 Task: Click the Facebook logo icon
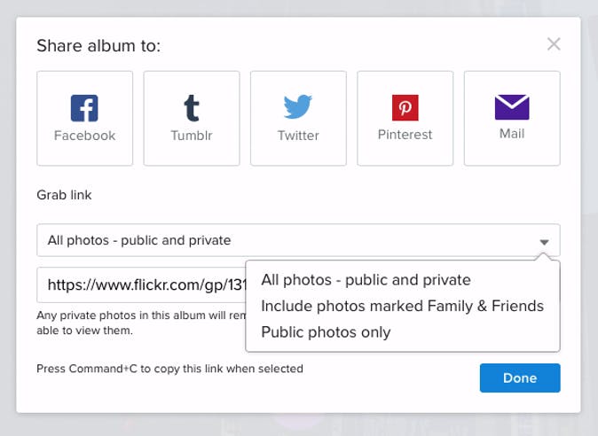[x=84, y=108]
